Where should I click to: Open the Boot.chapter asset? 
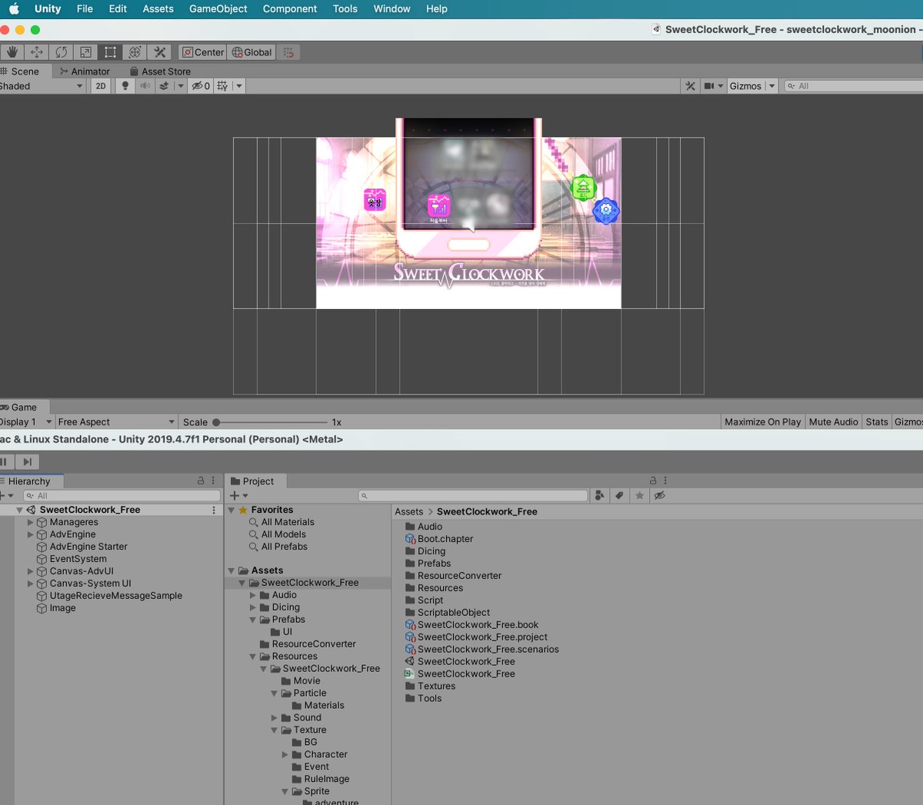click(x=445, y=539)
